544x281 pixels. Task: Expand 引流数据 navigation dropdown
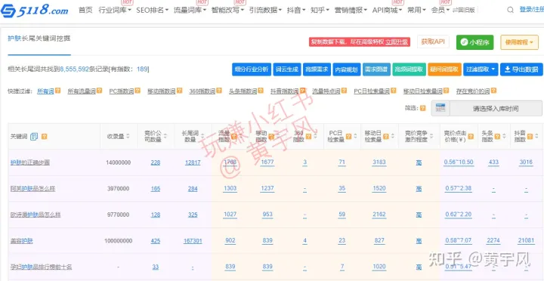tap(265, 10)
